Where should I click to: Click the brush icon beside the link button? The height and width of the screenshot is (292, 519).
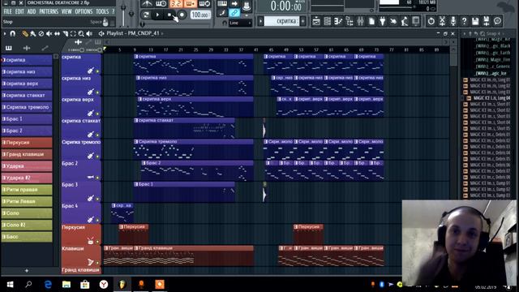pyautogui.click(x=222, y=13)
